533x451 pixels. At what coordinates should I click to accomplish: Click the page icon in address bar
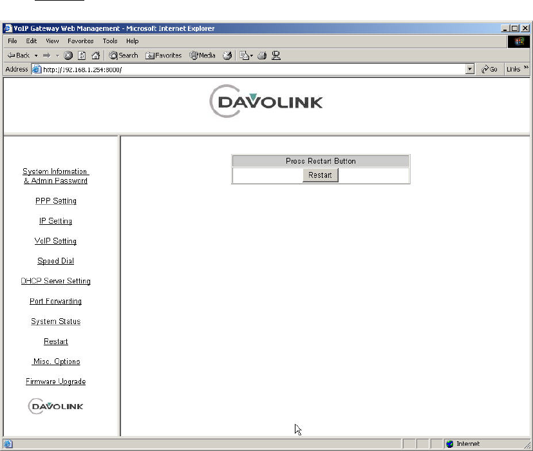coord(37,70)
